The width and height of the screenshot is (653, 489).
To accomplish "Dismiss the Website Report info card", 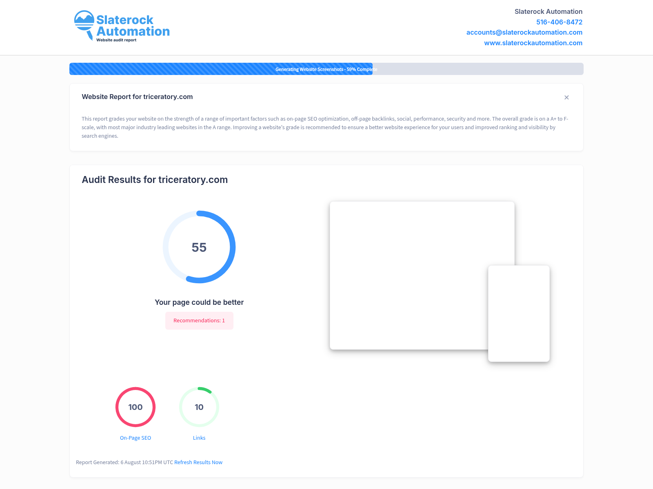I will [x=566, y=97].
